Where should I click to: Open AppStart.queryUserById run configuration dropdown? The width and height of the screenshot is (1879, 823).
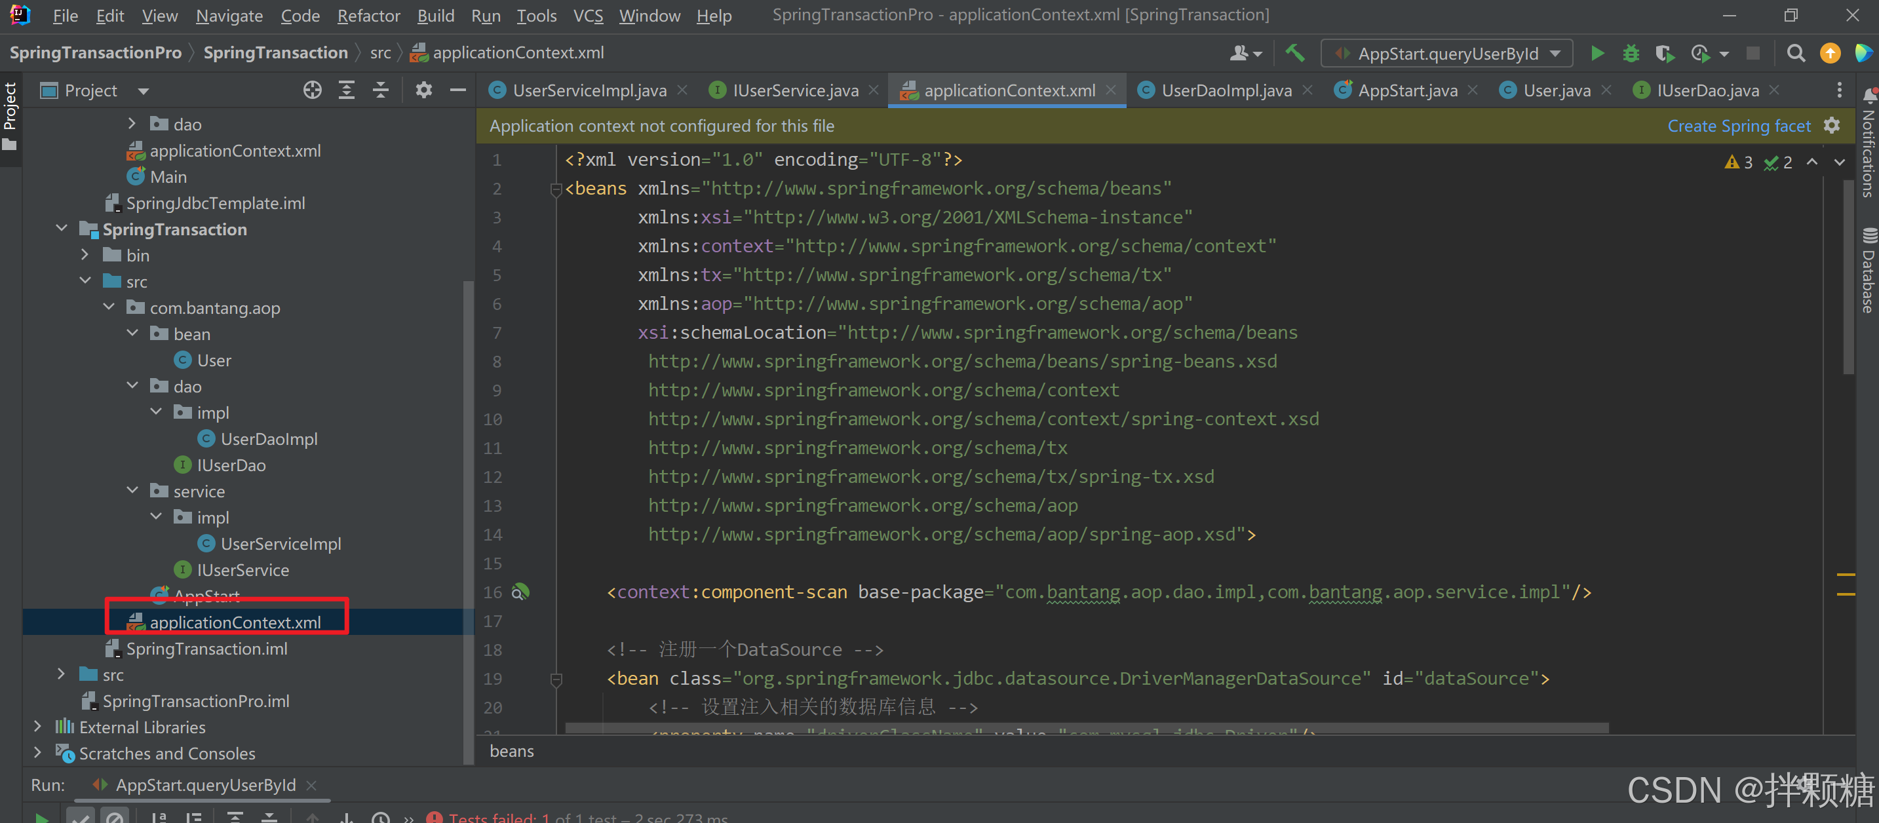tap(1447, 53)
